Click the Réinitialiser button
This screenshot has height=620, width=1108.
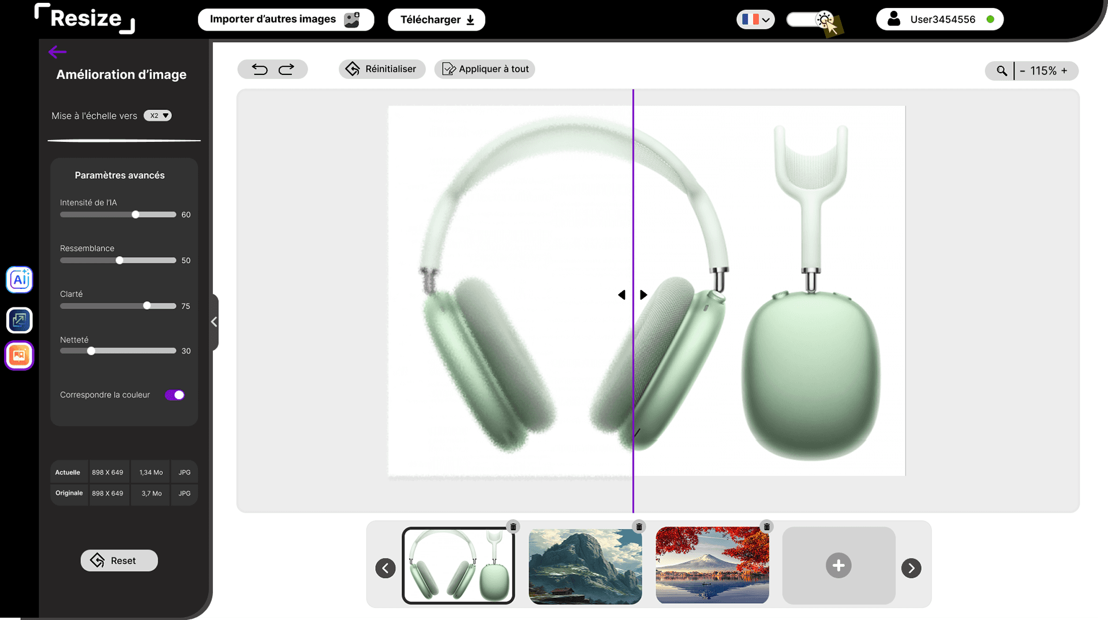[x=381, y=69]
